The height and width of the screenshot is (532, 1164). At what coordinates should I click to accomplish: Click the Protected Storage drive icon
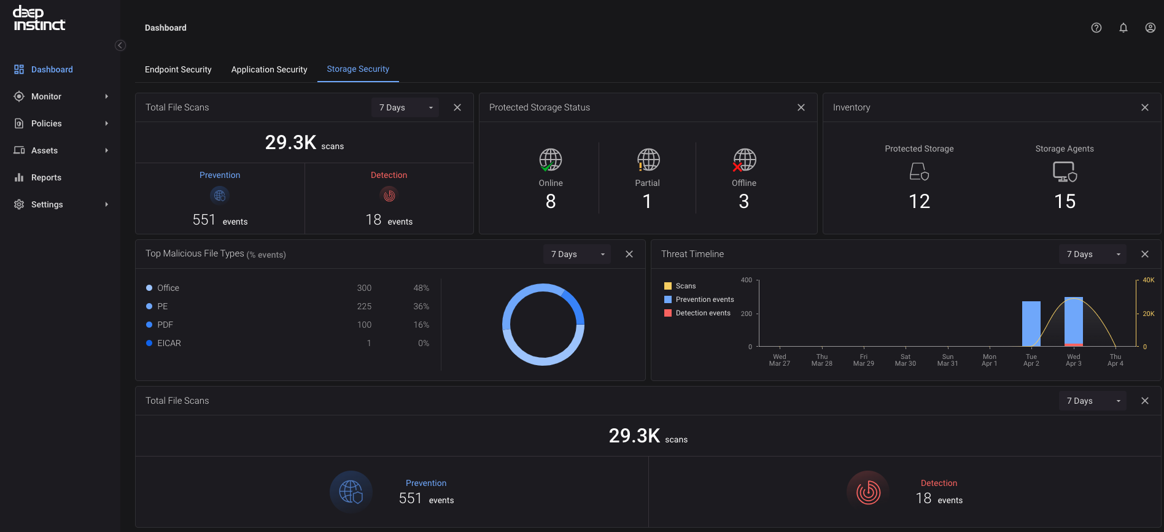[x=919, y=171]
